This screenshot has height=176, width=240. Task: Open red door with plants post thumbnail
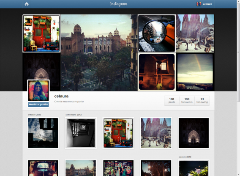coord(118,133)
